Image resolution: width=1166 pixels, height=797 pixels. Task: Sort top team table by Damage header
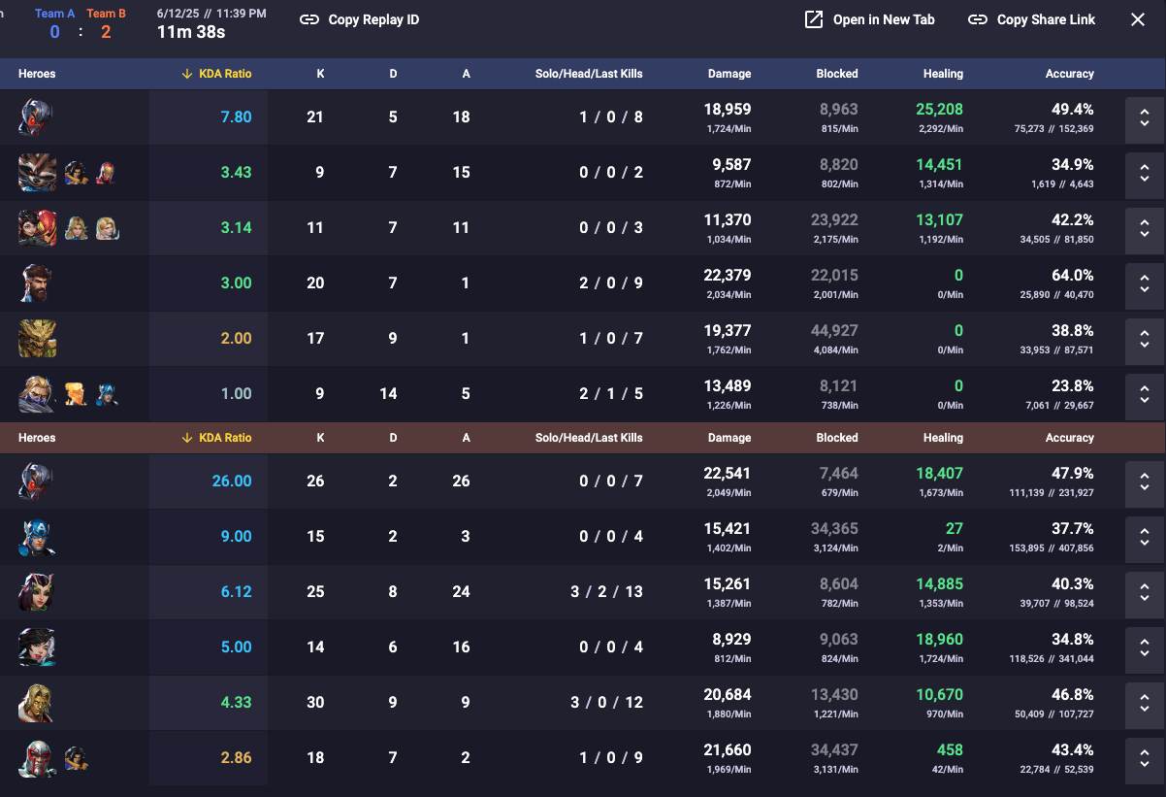729,74
